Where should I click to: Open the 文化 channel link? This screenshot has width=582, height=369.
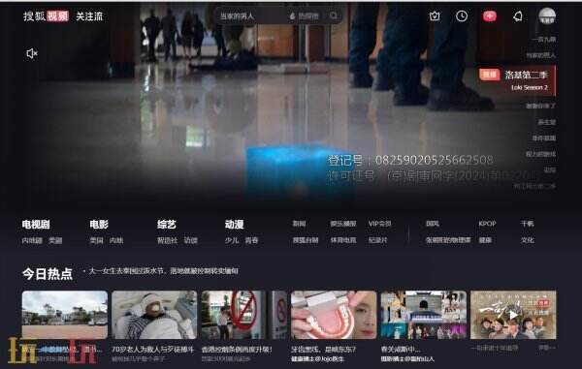(527, 240)
